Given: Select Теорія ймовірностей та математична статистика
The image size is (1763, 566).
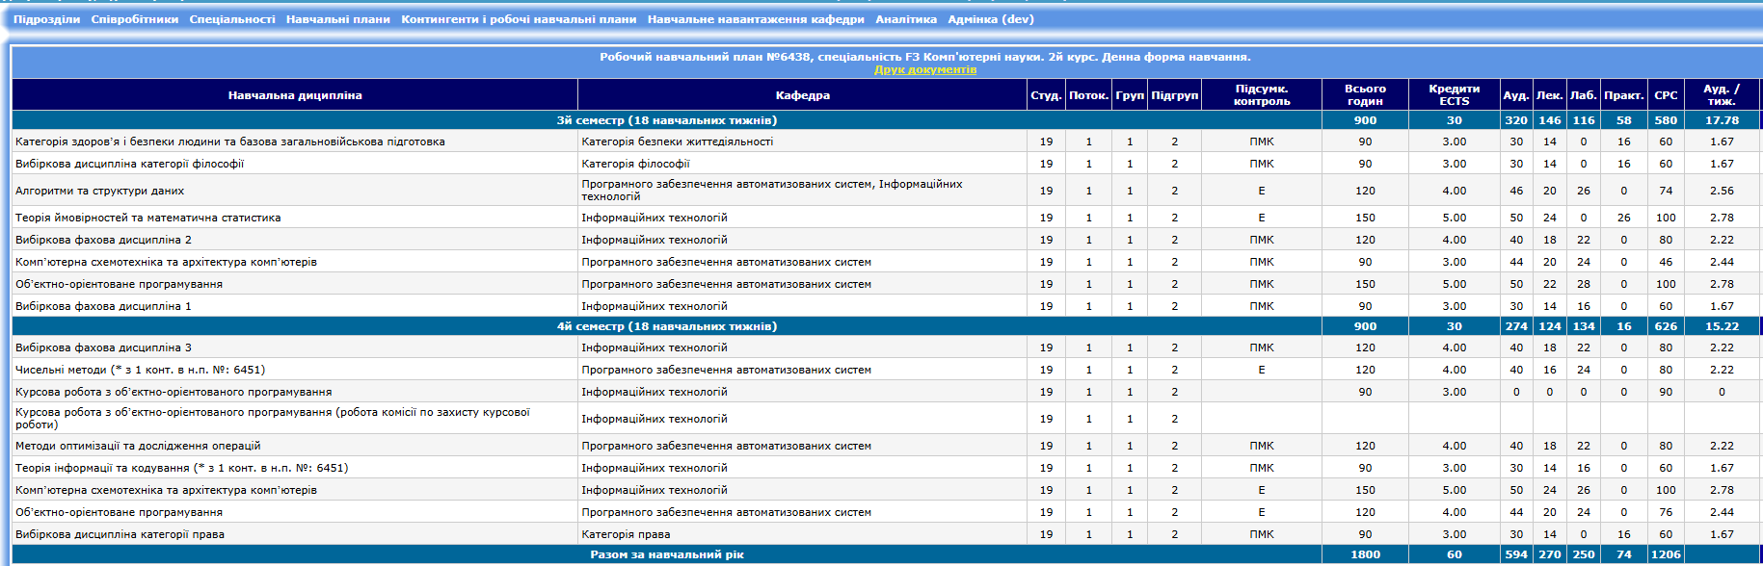Looking at the screenshot, I should [148, 218].
